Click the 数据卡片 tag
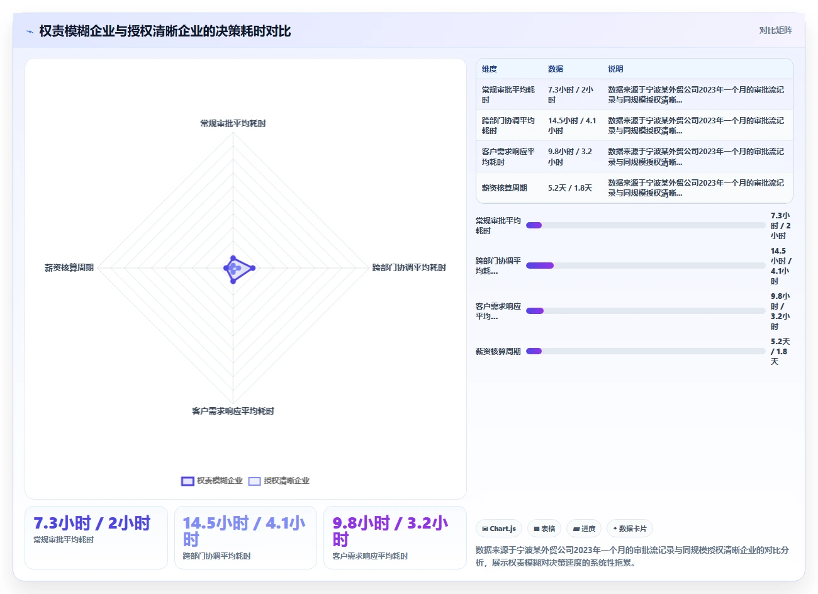818x594 pixels. 629,529
